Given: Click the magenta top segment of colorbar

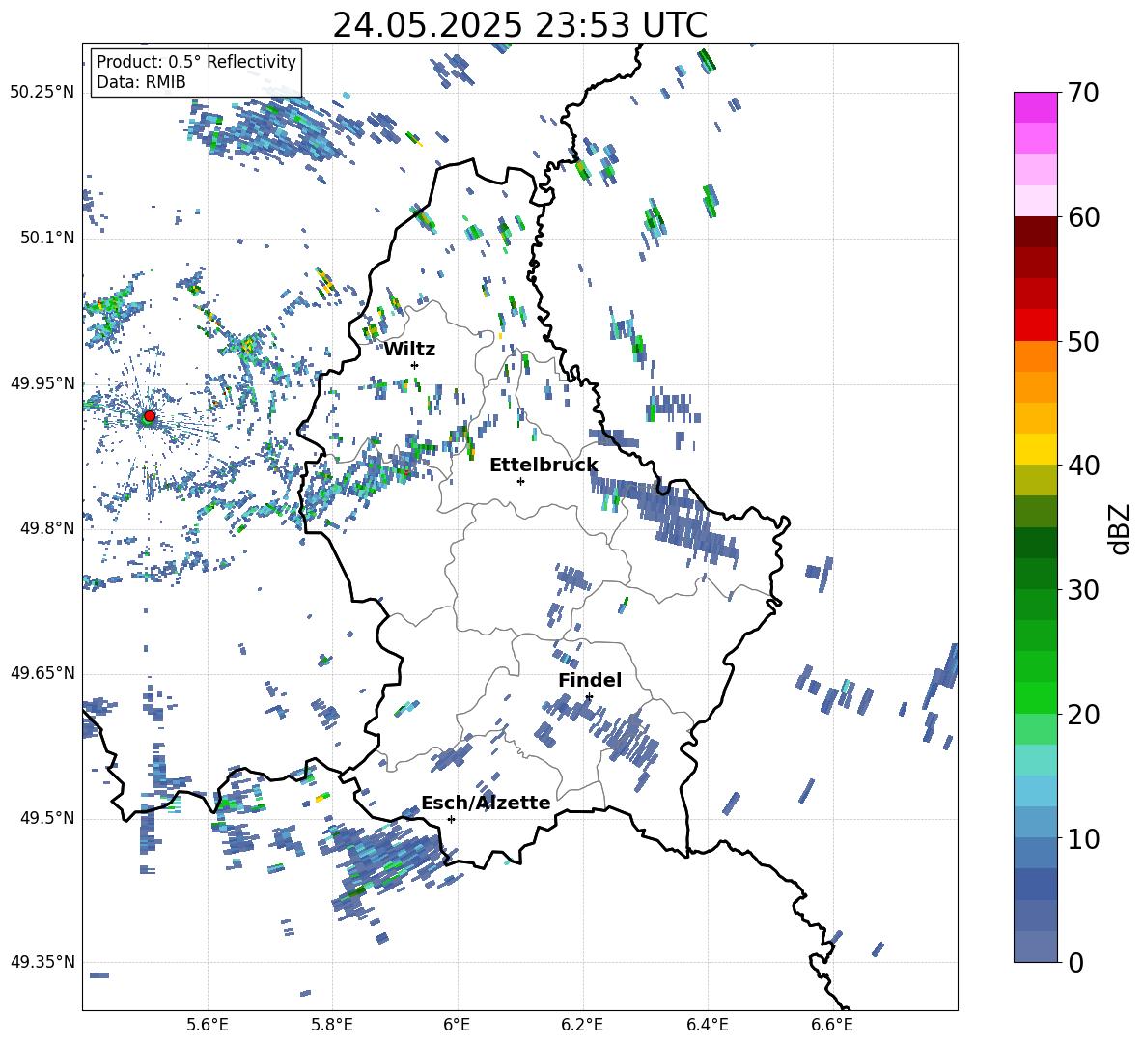Looking at the screenshot, I should point(1035,107).
